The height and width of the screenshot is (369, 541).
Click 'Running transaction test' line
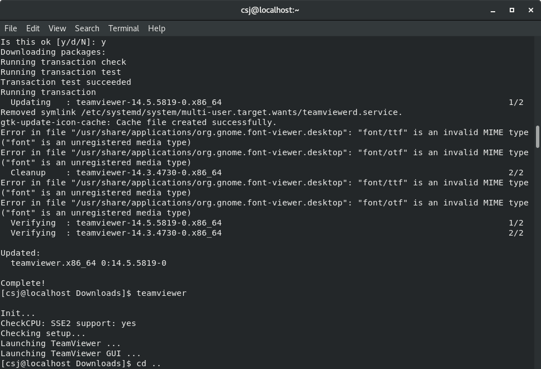pyautogui.click(x=61, y=72)
